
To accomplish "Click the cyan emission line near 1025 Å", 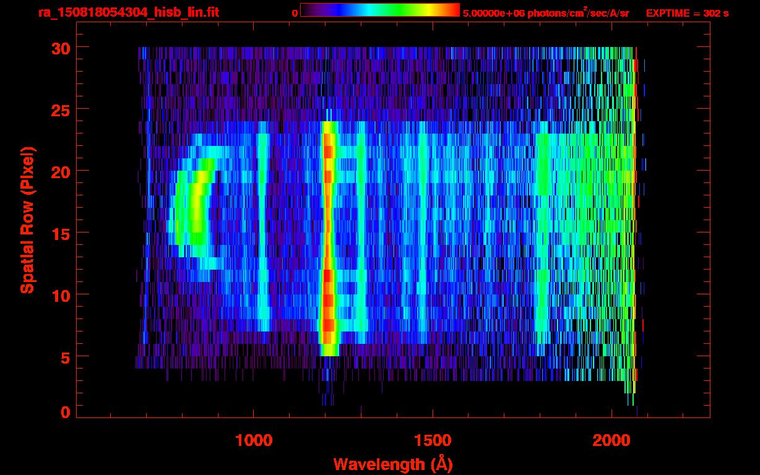I will (x=264, y=226).
